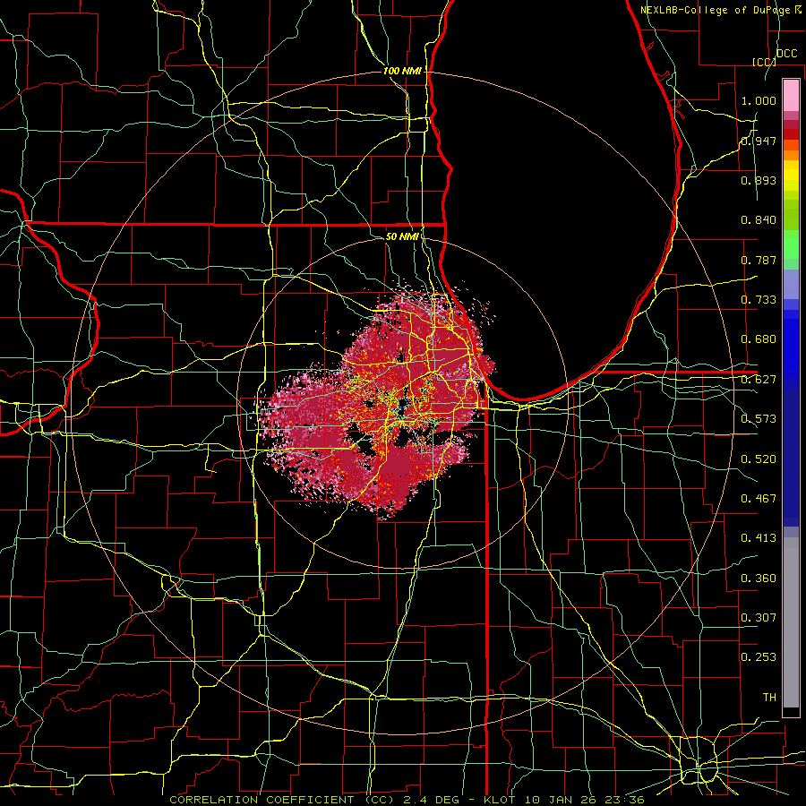806x806 pixels.
Task: Click the 23:36 timestamp
Action: 626,800
